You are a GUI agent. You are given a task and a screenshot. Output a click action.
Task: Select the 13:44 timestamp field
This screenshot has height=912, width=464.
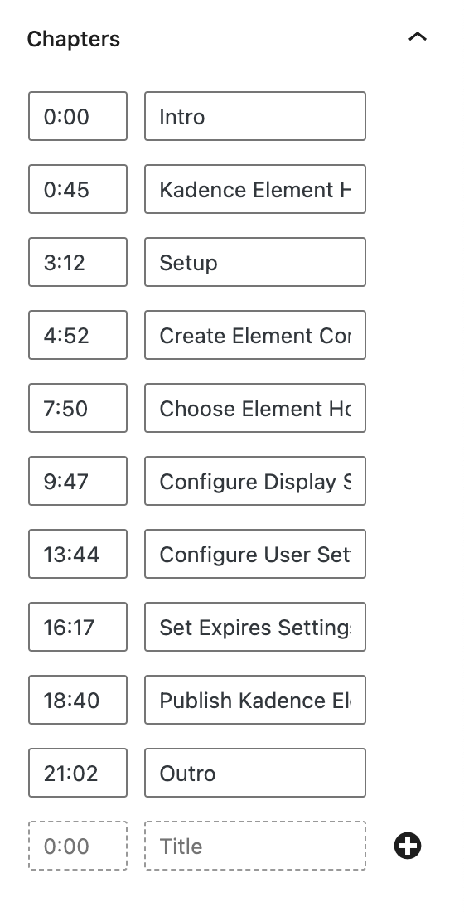pyautogui.click(x=78, y=555)
